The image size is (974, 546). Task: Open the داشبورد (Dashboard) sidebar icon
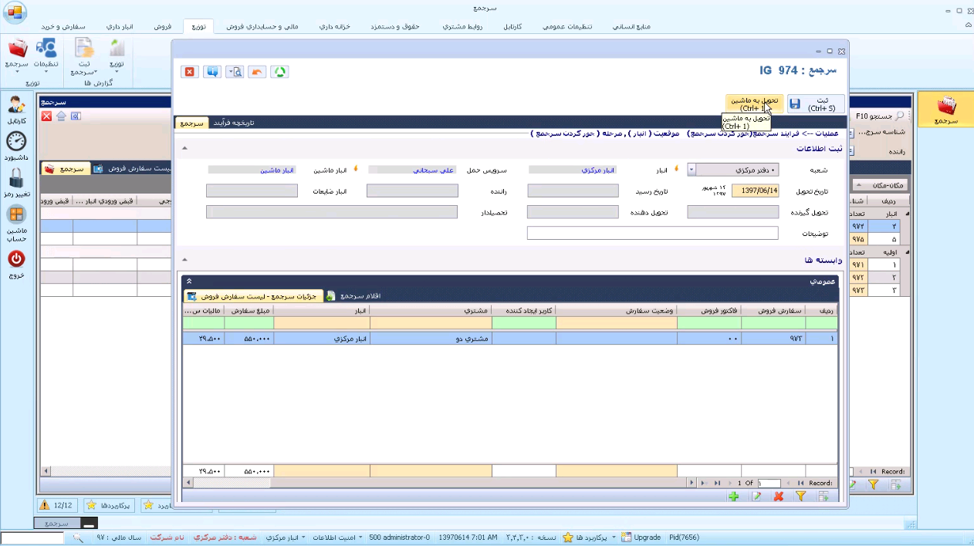[x=16, y=141]
